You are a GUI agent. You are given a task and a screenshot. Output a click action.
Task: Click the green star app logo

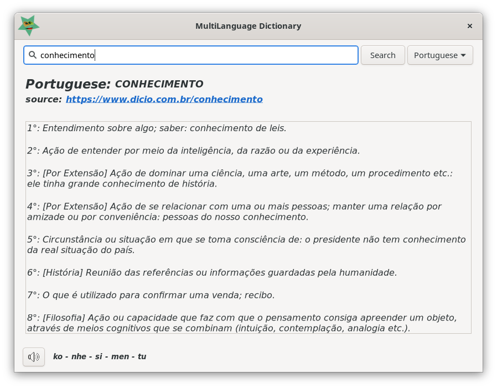click(x=29, y=25)
